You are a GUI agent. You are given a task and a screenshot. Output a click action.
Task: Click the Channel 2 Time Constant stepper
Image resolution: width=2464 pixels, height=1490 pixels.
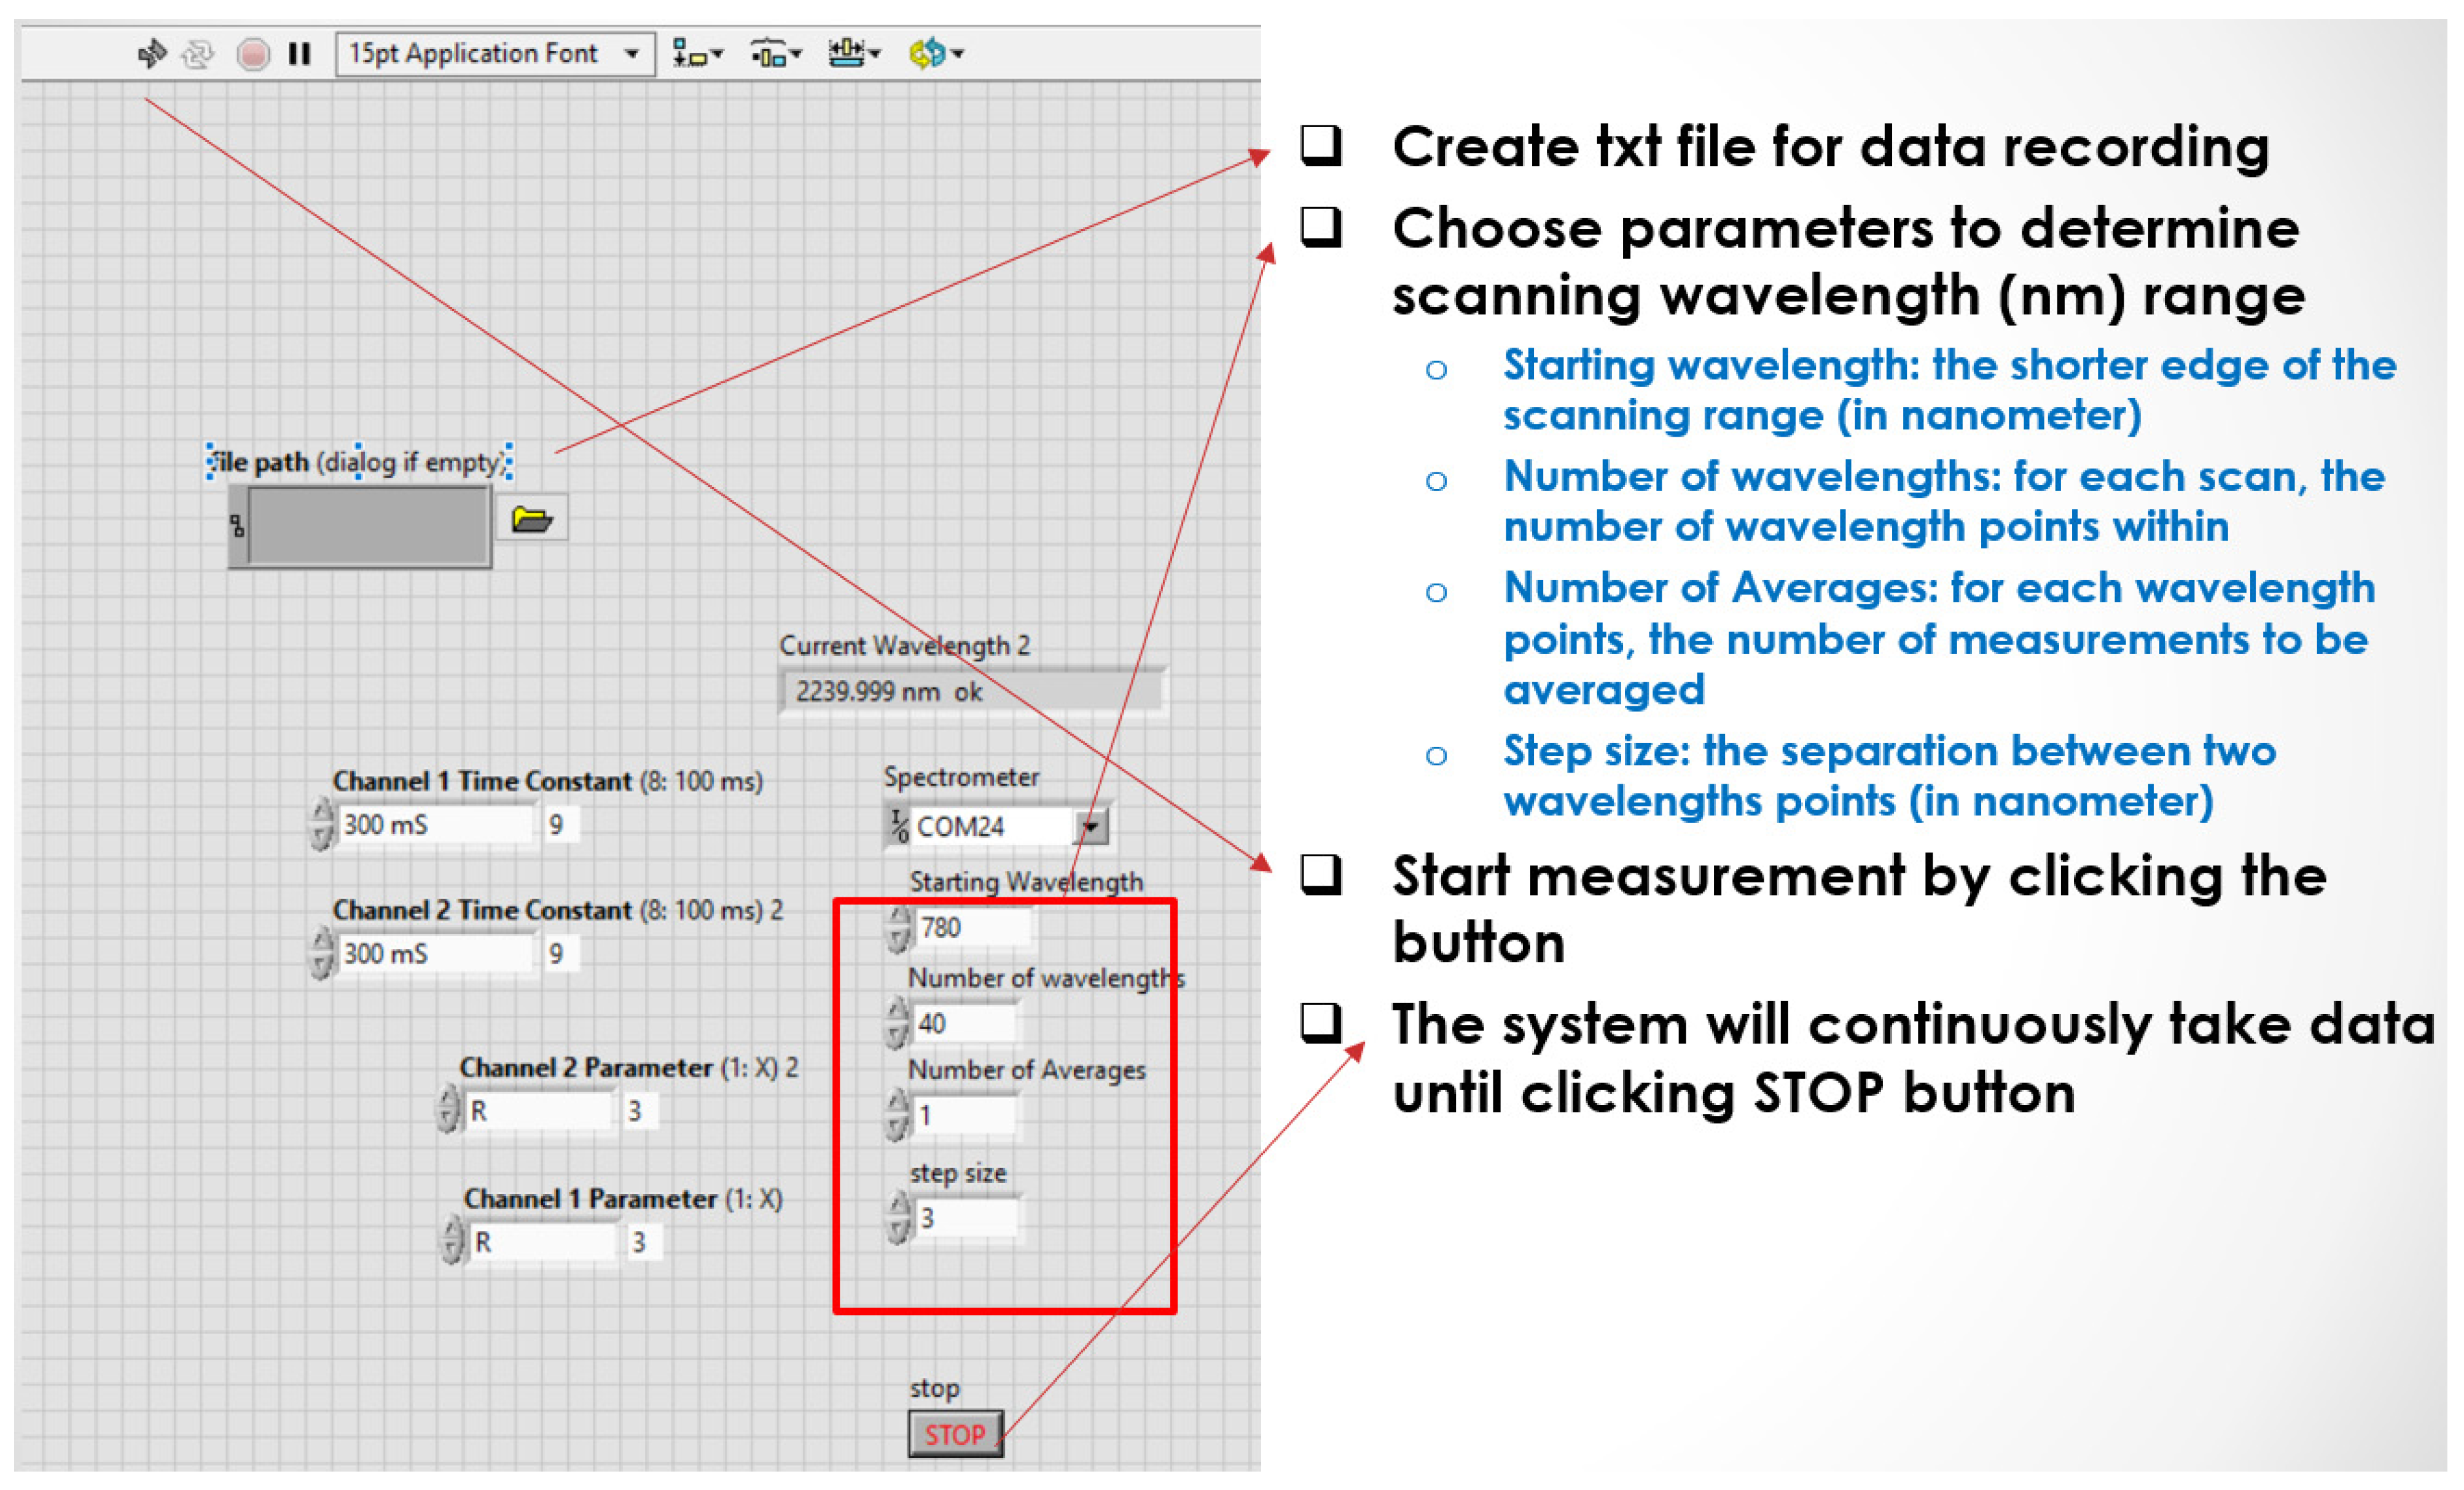click(322, 952)
